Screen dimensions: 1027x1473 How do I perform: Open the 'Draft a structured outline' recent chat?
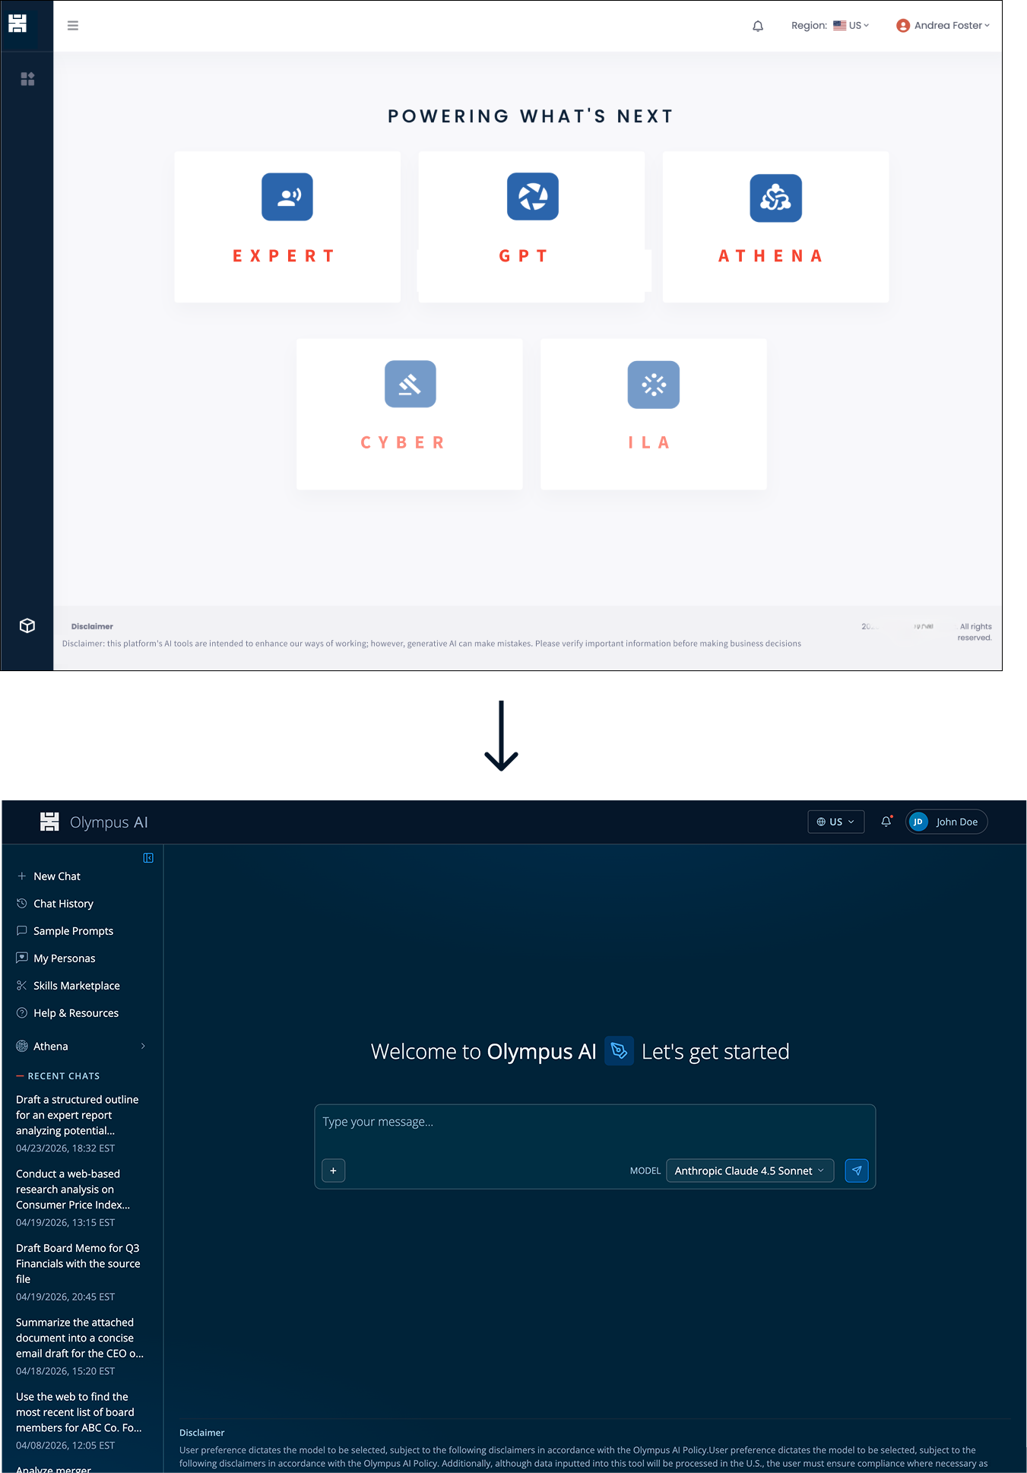coord(78,1115)
